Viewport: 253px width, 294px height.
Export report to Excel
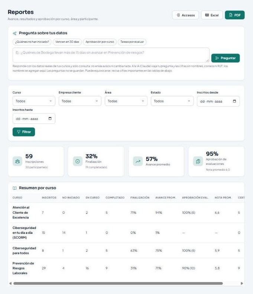pyautogui.click(x=212, y=15)
